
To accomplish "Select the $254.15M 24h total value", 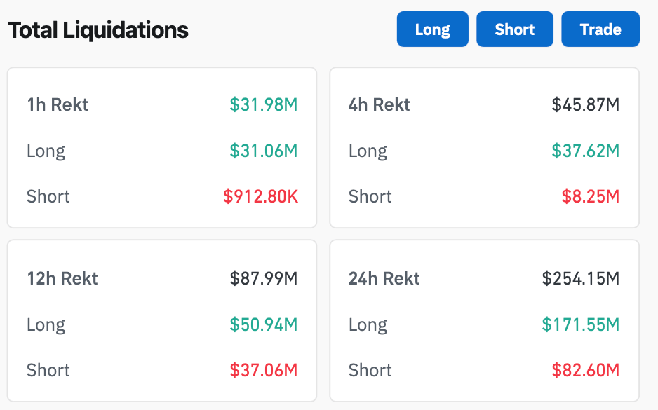I will click(x=581, y=278).
